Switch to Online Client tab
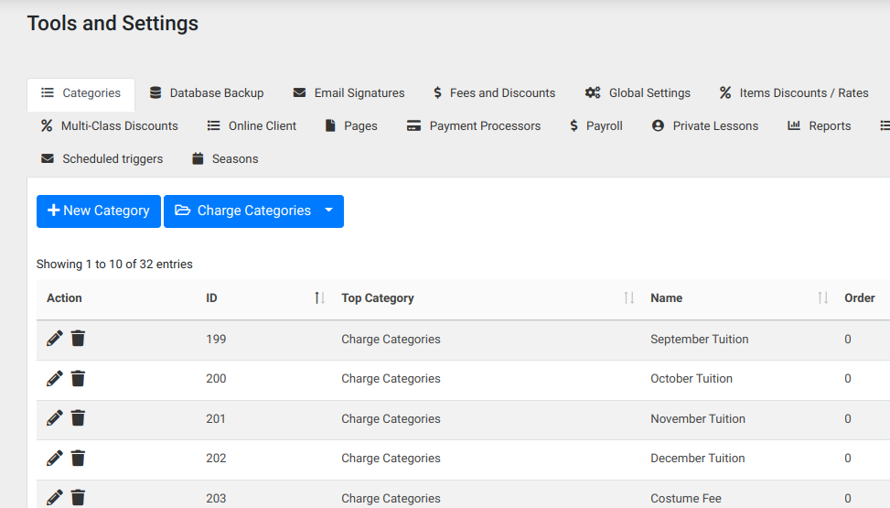 coord(252,126)
